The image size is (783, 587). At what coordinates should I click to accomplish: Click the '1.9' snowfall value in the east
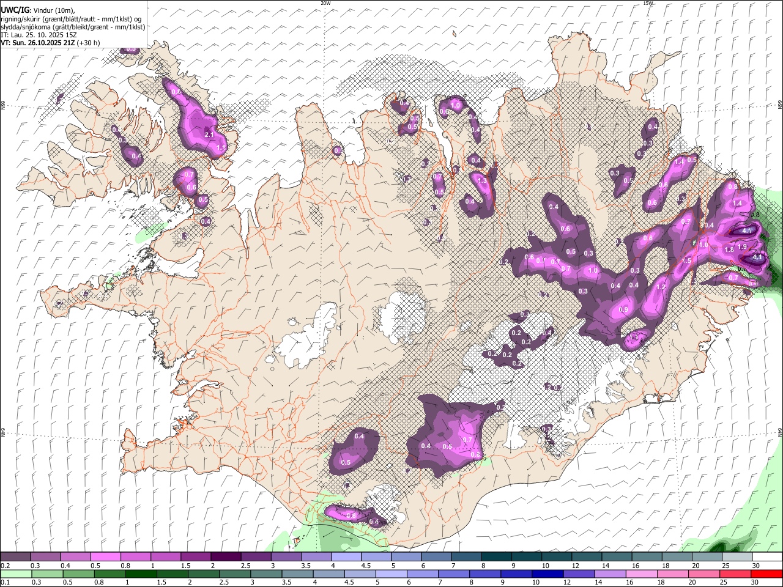[x=743, y=246]
